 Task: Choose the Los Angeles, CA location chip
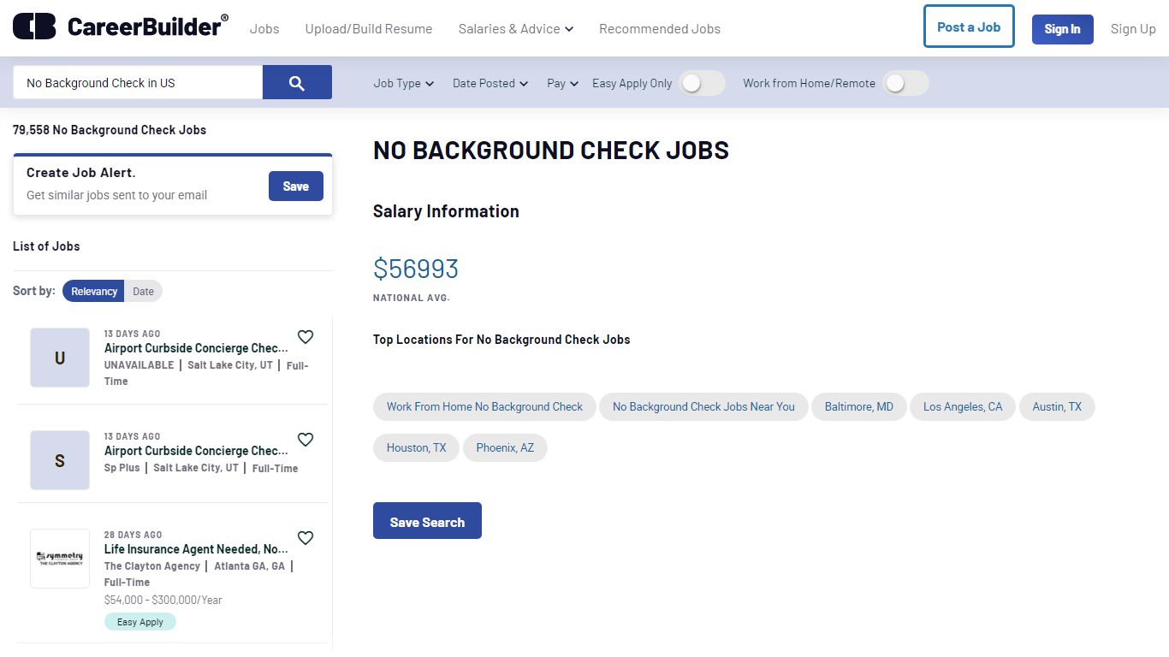click(963, 406)
